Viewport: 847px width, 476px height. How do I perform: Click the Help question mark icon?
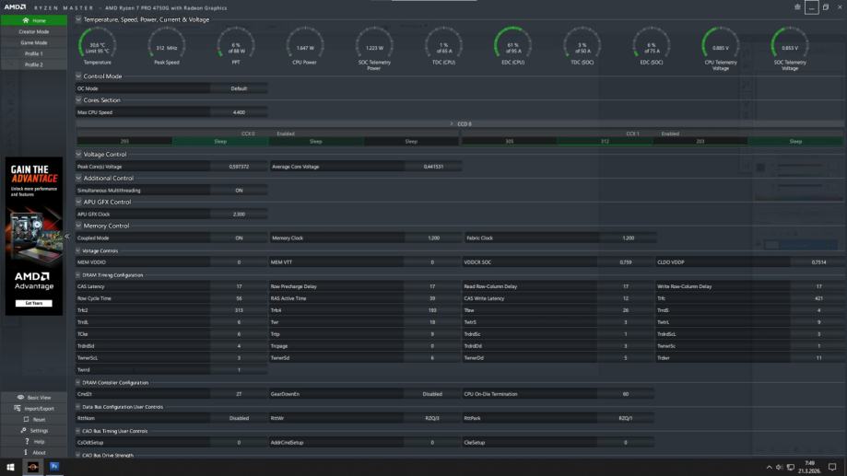26,442
